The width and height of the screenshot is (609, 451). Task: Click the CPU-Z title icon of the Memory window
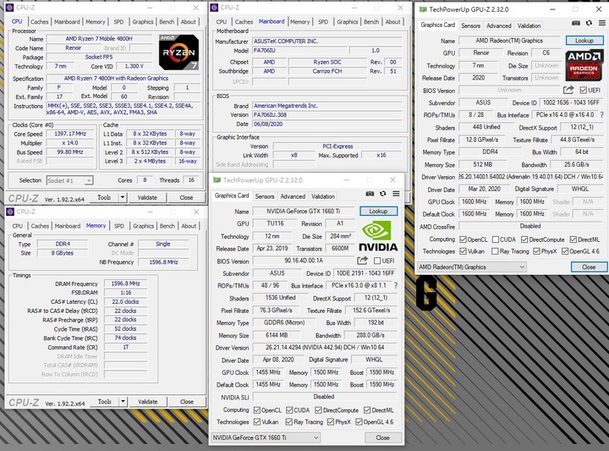pos(9,212)
